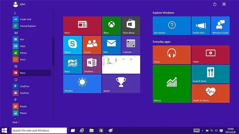Click the letter M group header

[x=16, y=33]
